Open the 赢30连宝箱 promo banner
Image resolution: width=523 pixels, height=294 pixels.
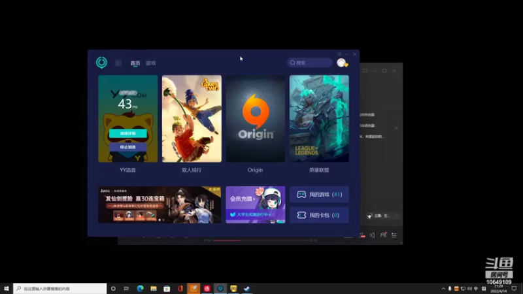click(x=160, y=204)
